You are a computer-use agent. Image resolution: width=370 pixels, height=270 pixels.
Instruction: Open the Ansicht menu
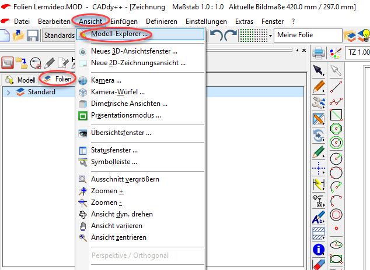(90, 22)
